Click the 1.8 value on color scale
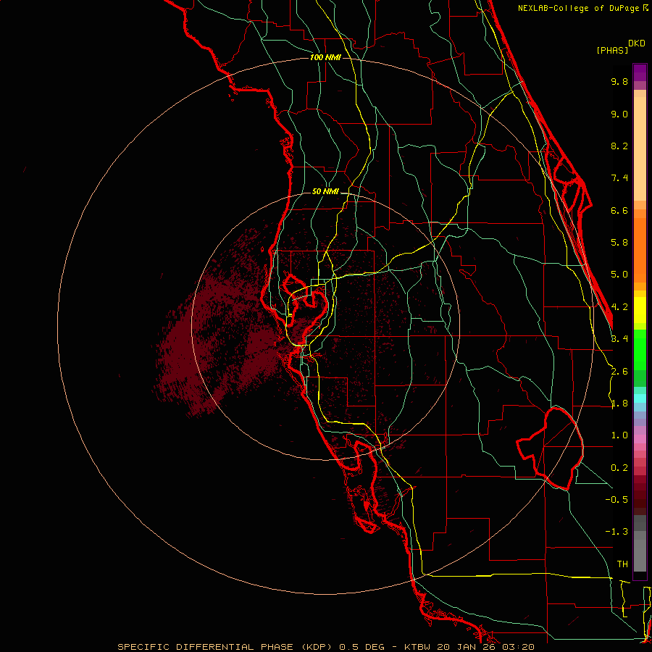The image size is (652, 652). point(619,404)
